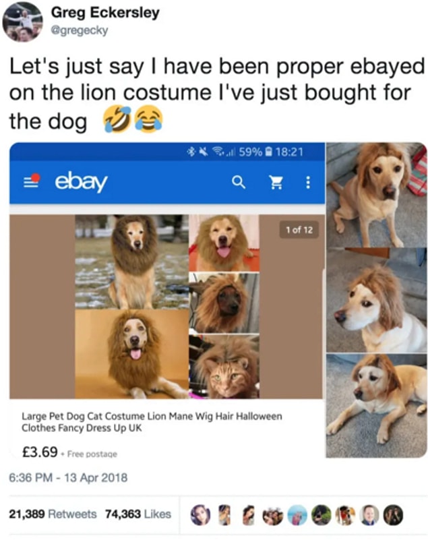Open the Large Pet Dog Cat Costume listing title
Screen dimensions: 428x542
click(x=152, y=422)
